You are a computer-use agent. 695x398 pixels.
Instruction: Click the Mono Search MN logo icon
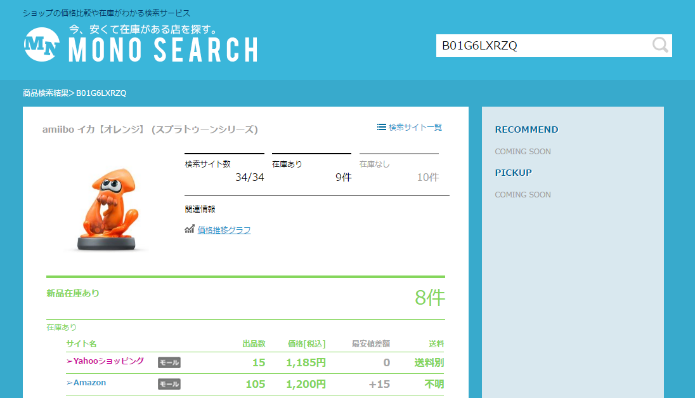42,44
